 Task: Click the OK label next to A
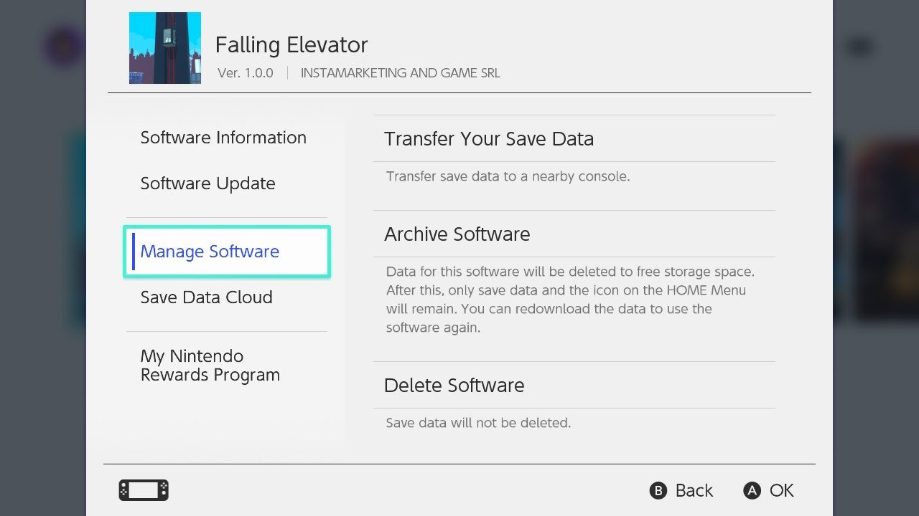coord(781,490)
